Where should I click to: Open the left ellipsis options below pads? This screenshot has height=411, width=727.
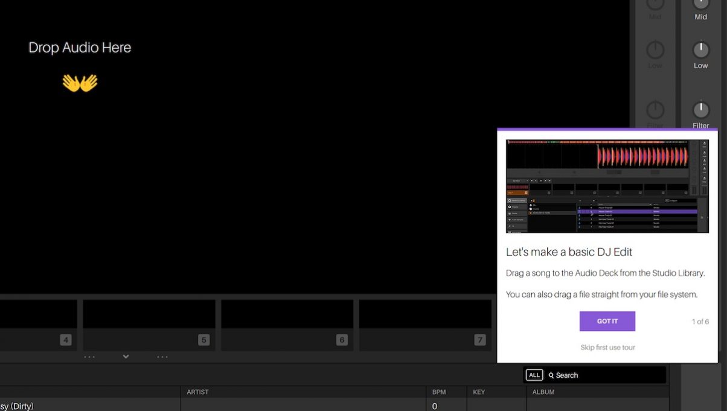tap(89, 357)
